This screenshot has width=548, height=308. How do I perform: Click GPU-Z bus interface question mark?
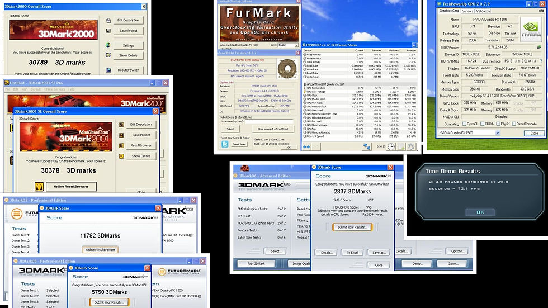(541, 61)
